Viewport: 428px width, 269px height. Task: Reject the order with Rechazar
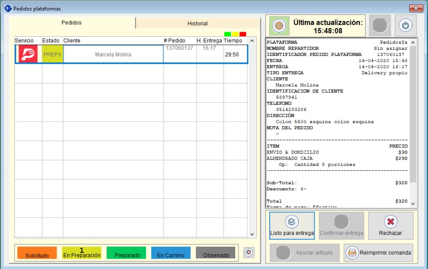[390, 226]
